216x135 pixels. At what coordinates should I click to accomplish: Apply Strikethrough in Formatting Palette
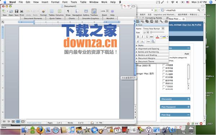[151, 37]
